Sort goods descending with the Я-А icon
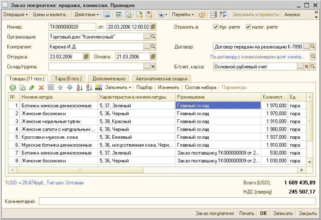The width and height of the screenshot is (321, 220). click(89, 87)
